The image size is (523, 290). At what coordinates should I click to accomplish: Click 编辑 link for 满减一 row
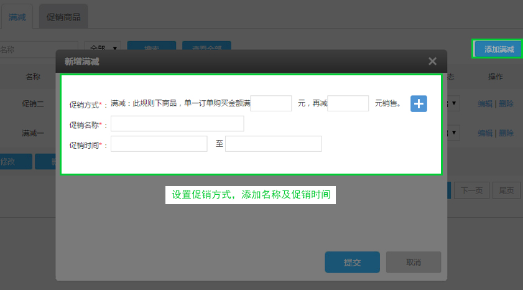pyautogui.click(x=485, y=133)
